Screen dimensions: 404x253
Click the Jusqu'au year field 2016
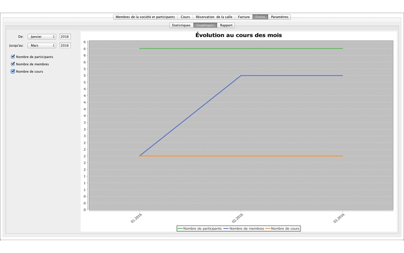click(65, 46)
